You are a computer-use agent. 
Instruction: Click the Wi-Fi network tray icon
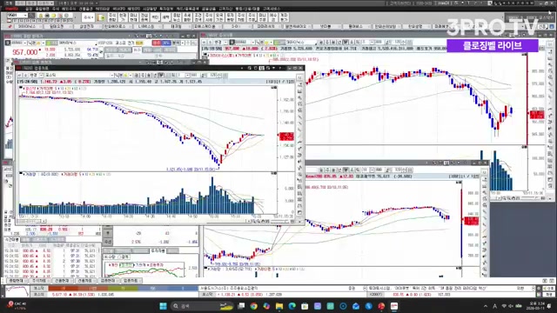tap(504, 306)
